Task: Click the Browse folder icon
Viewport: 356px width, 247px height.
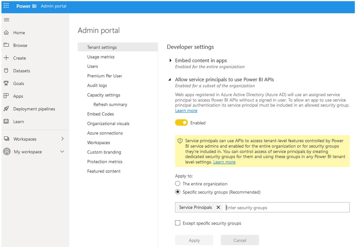Action: (x=6, y=45)
